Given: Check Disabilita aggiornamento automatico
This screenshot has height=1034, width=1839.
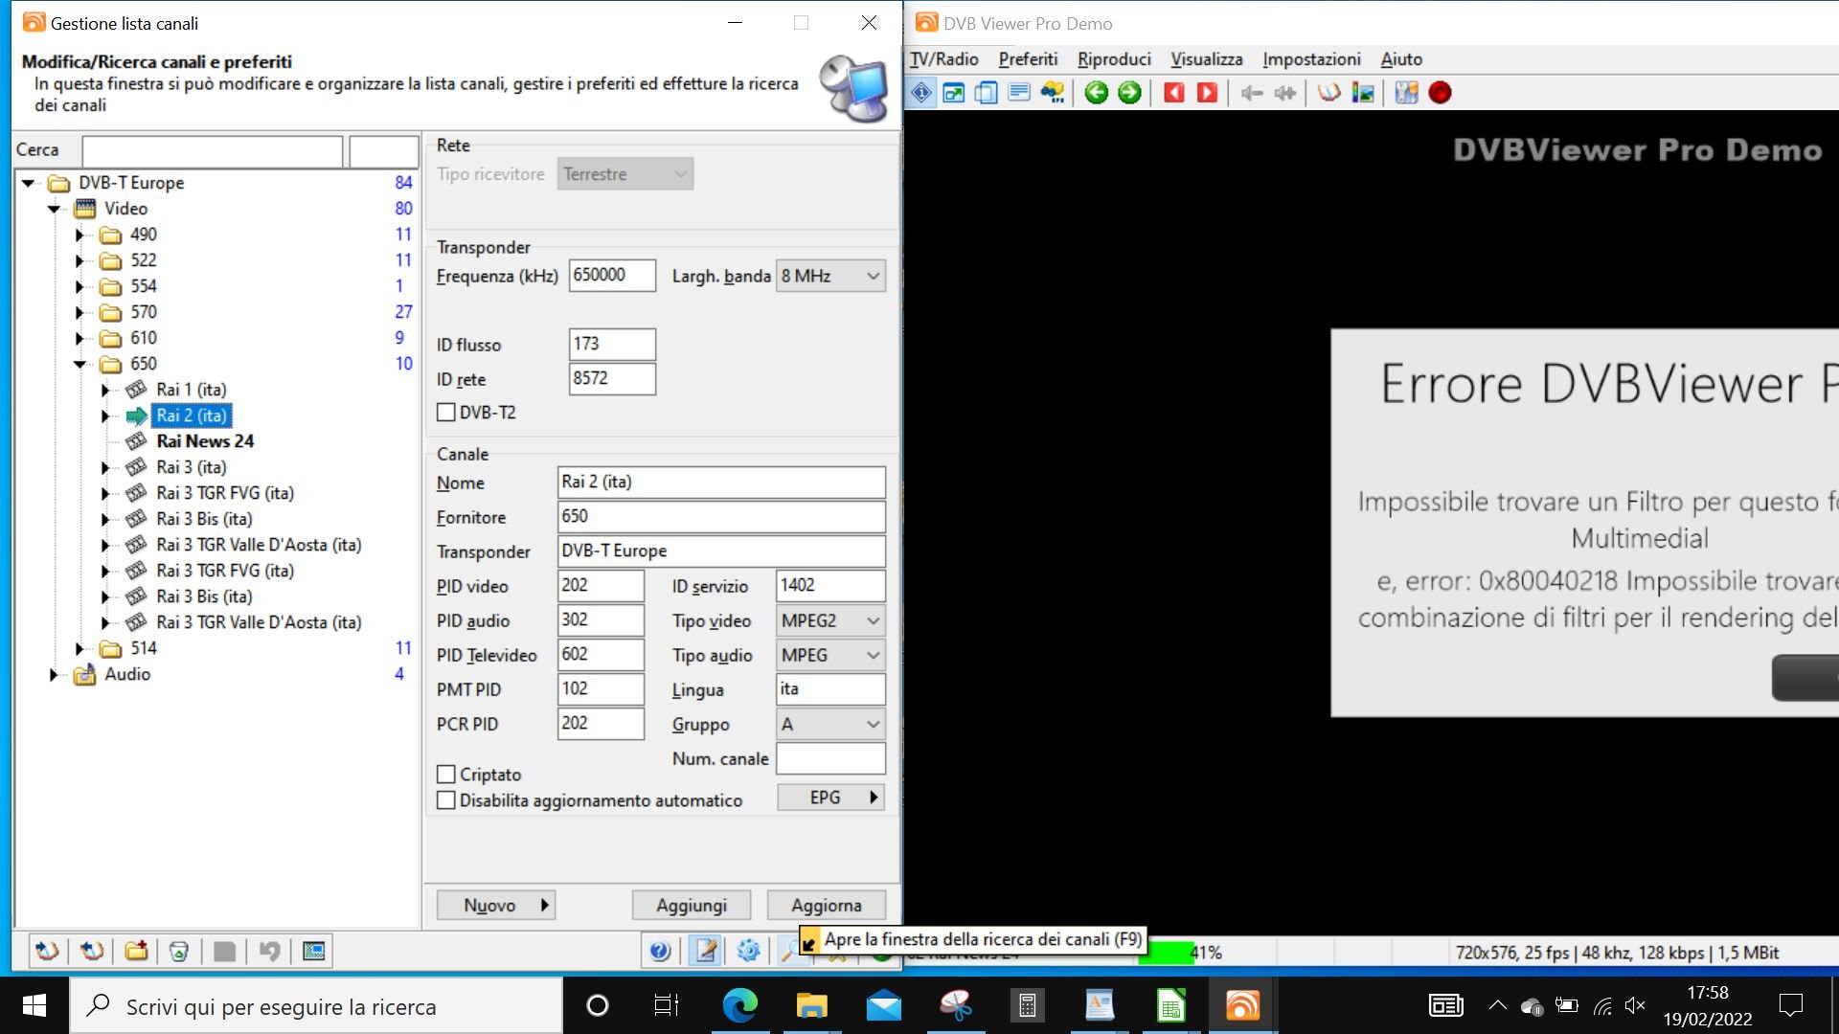Looking at the screenshot, I should coord(446,800).
